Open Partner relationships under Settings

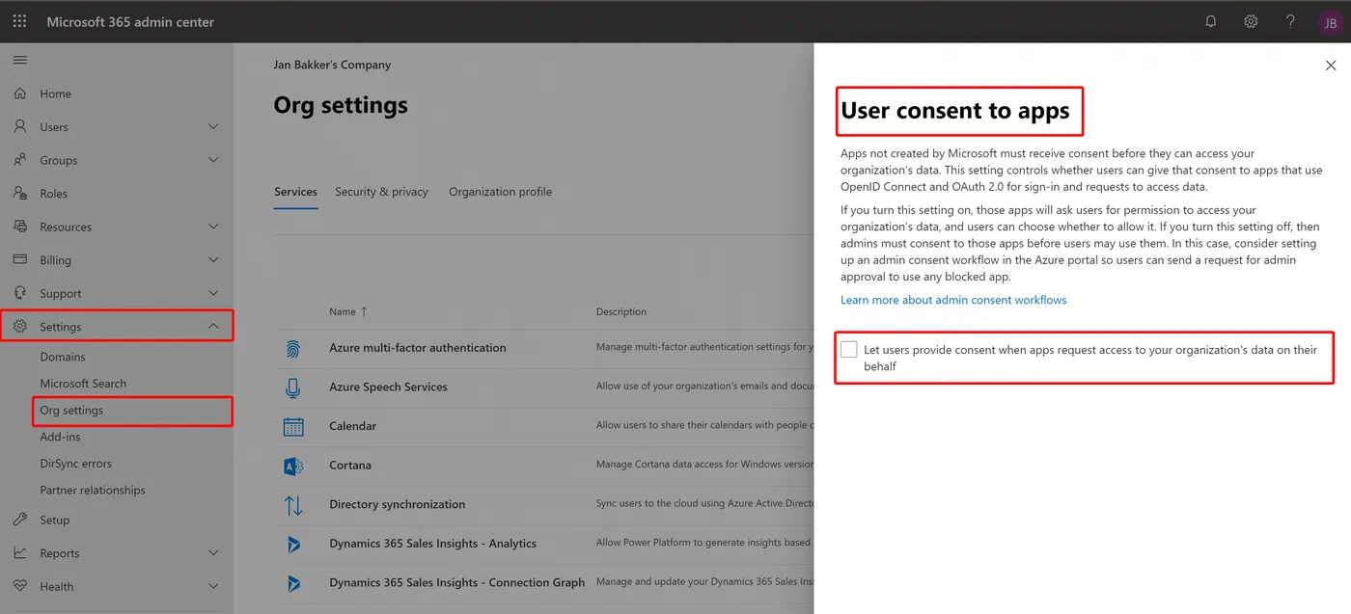click(93, 491)
